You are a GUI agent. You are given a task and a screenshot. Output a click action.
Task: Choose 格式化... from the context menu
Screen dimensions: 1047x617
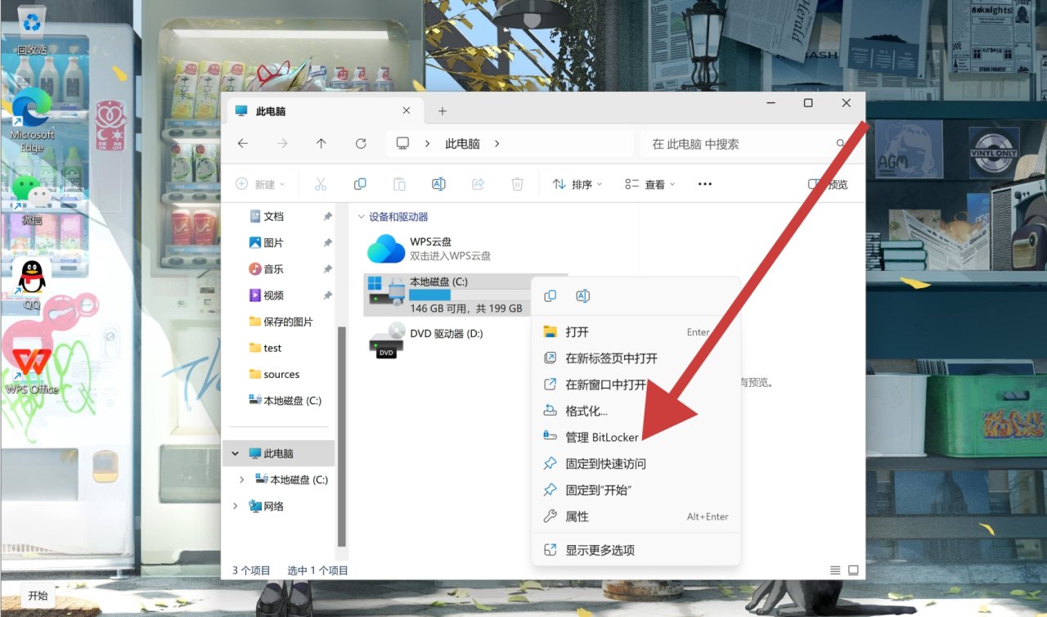[636, 411]
